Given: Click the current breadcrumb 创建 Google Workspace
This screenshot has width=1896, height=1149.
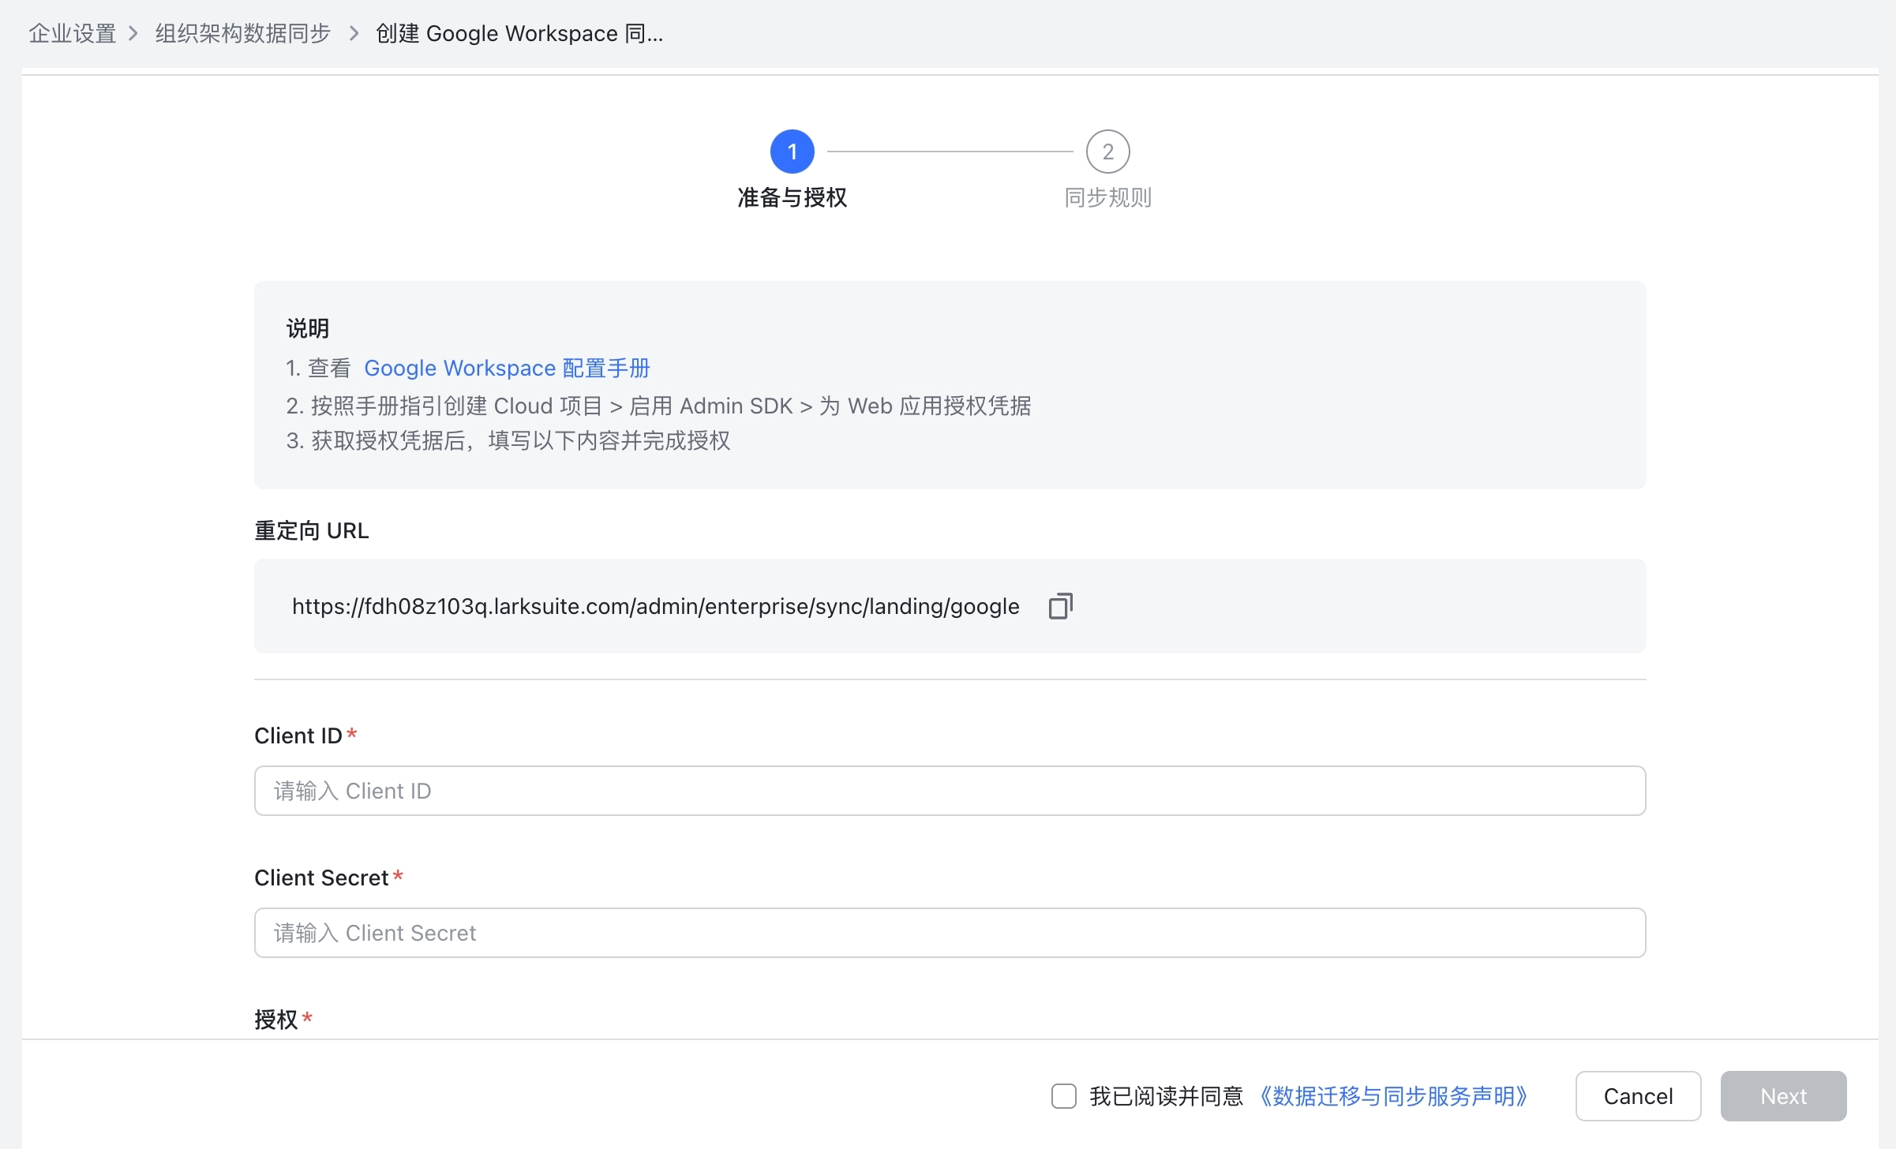Looking at the screenshot, I should 519,33.
